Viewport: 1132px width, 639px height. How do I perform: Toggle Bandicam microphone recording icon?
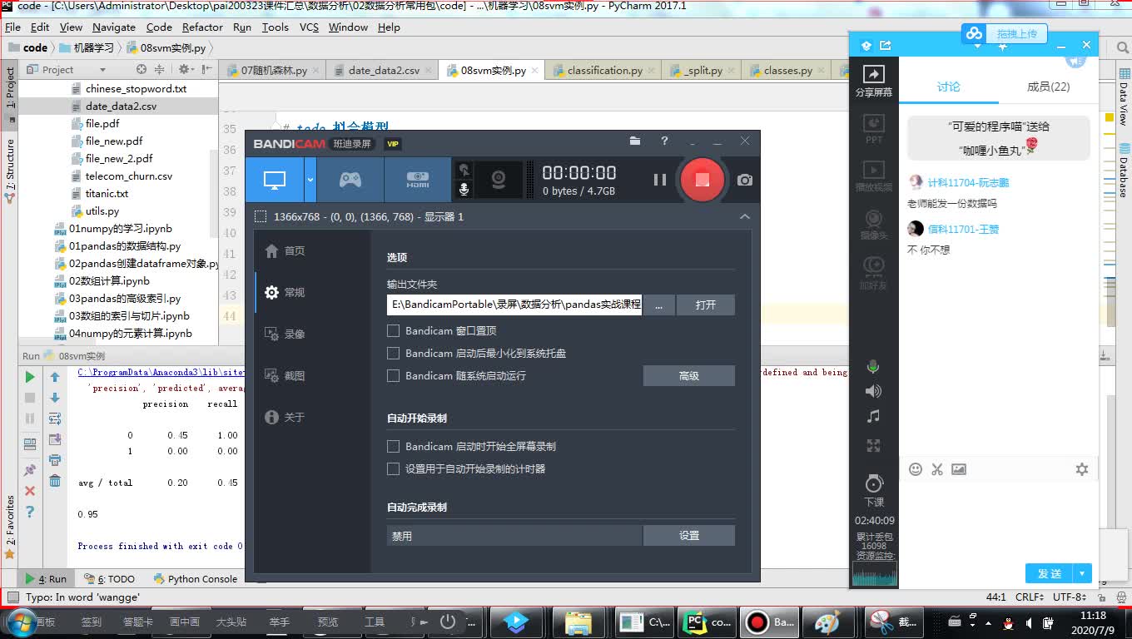pos(464,190)
